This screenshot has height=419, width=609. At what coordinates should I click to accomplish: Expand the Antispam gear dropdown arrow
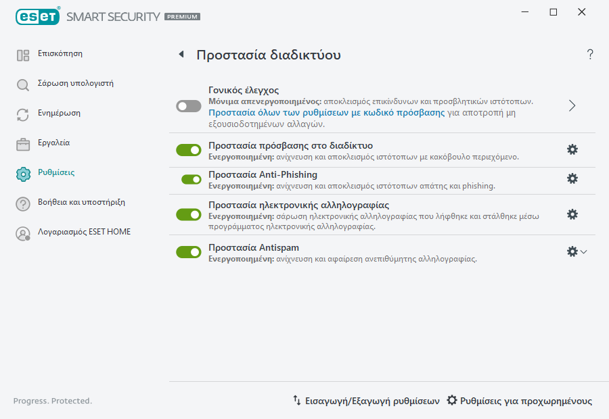pyautogui.click(x=585, y=251)
